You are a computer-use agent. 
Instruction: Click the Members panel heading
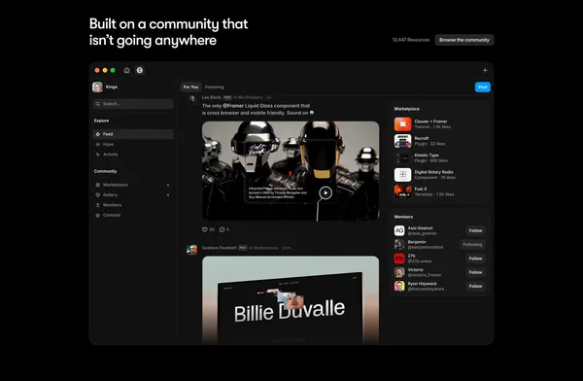tap(403, 217)
